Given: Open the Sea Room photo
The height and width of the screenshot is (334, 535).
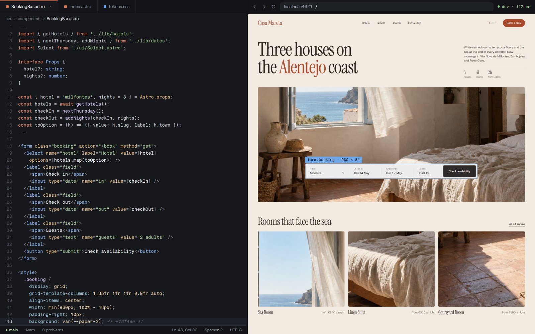Looking at the screenshot, I should coord(301,269).
